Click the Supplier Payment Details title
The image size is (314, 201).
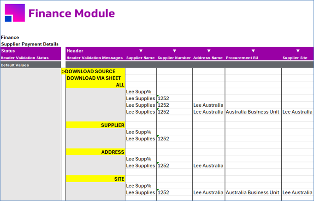[30, 44]
